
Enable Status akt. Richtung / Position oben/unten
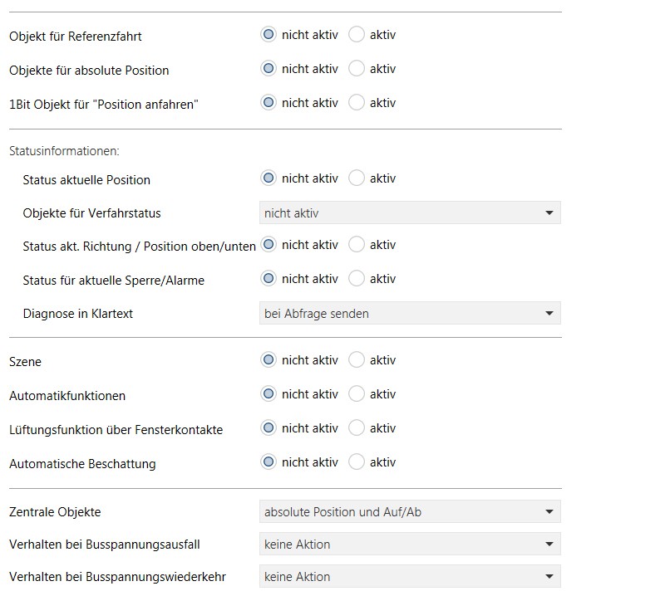point(357,245)
